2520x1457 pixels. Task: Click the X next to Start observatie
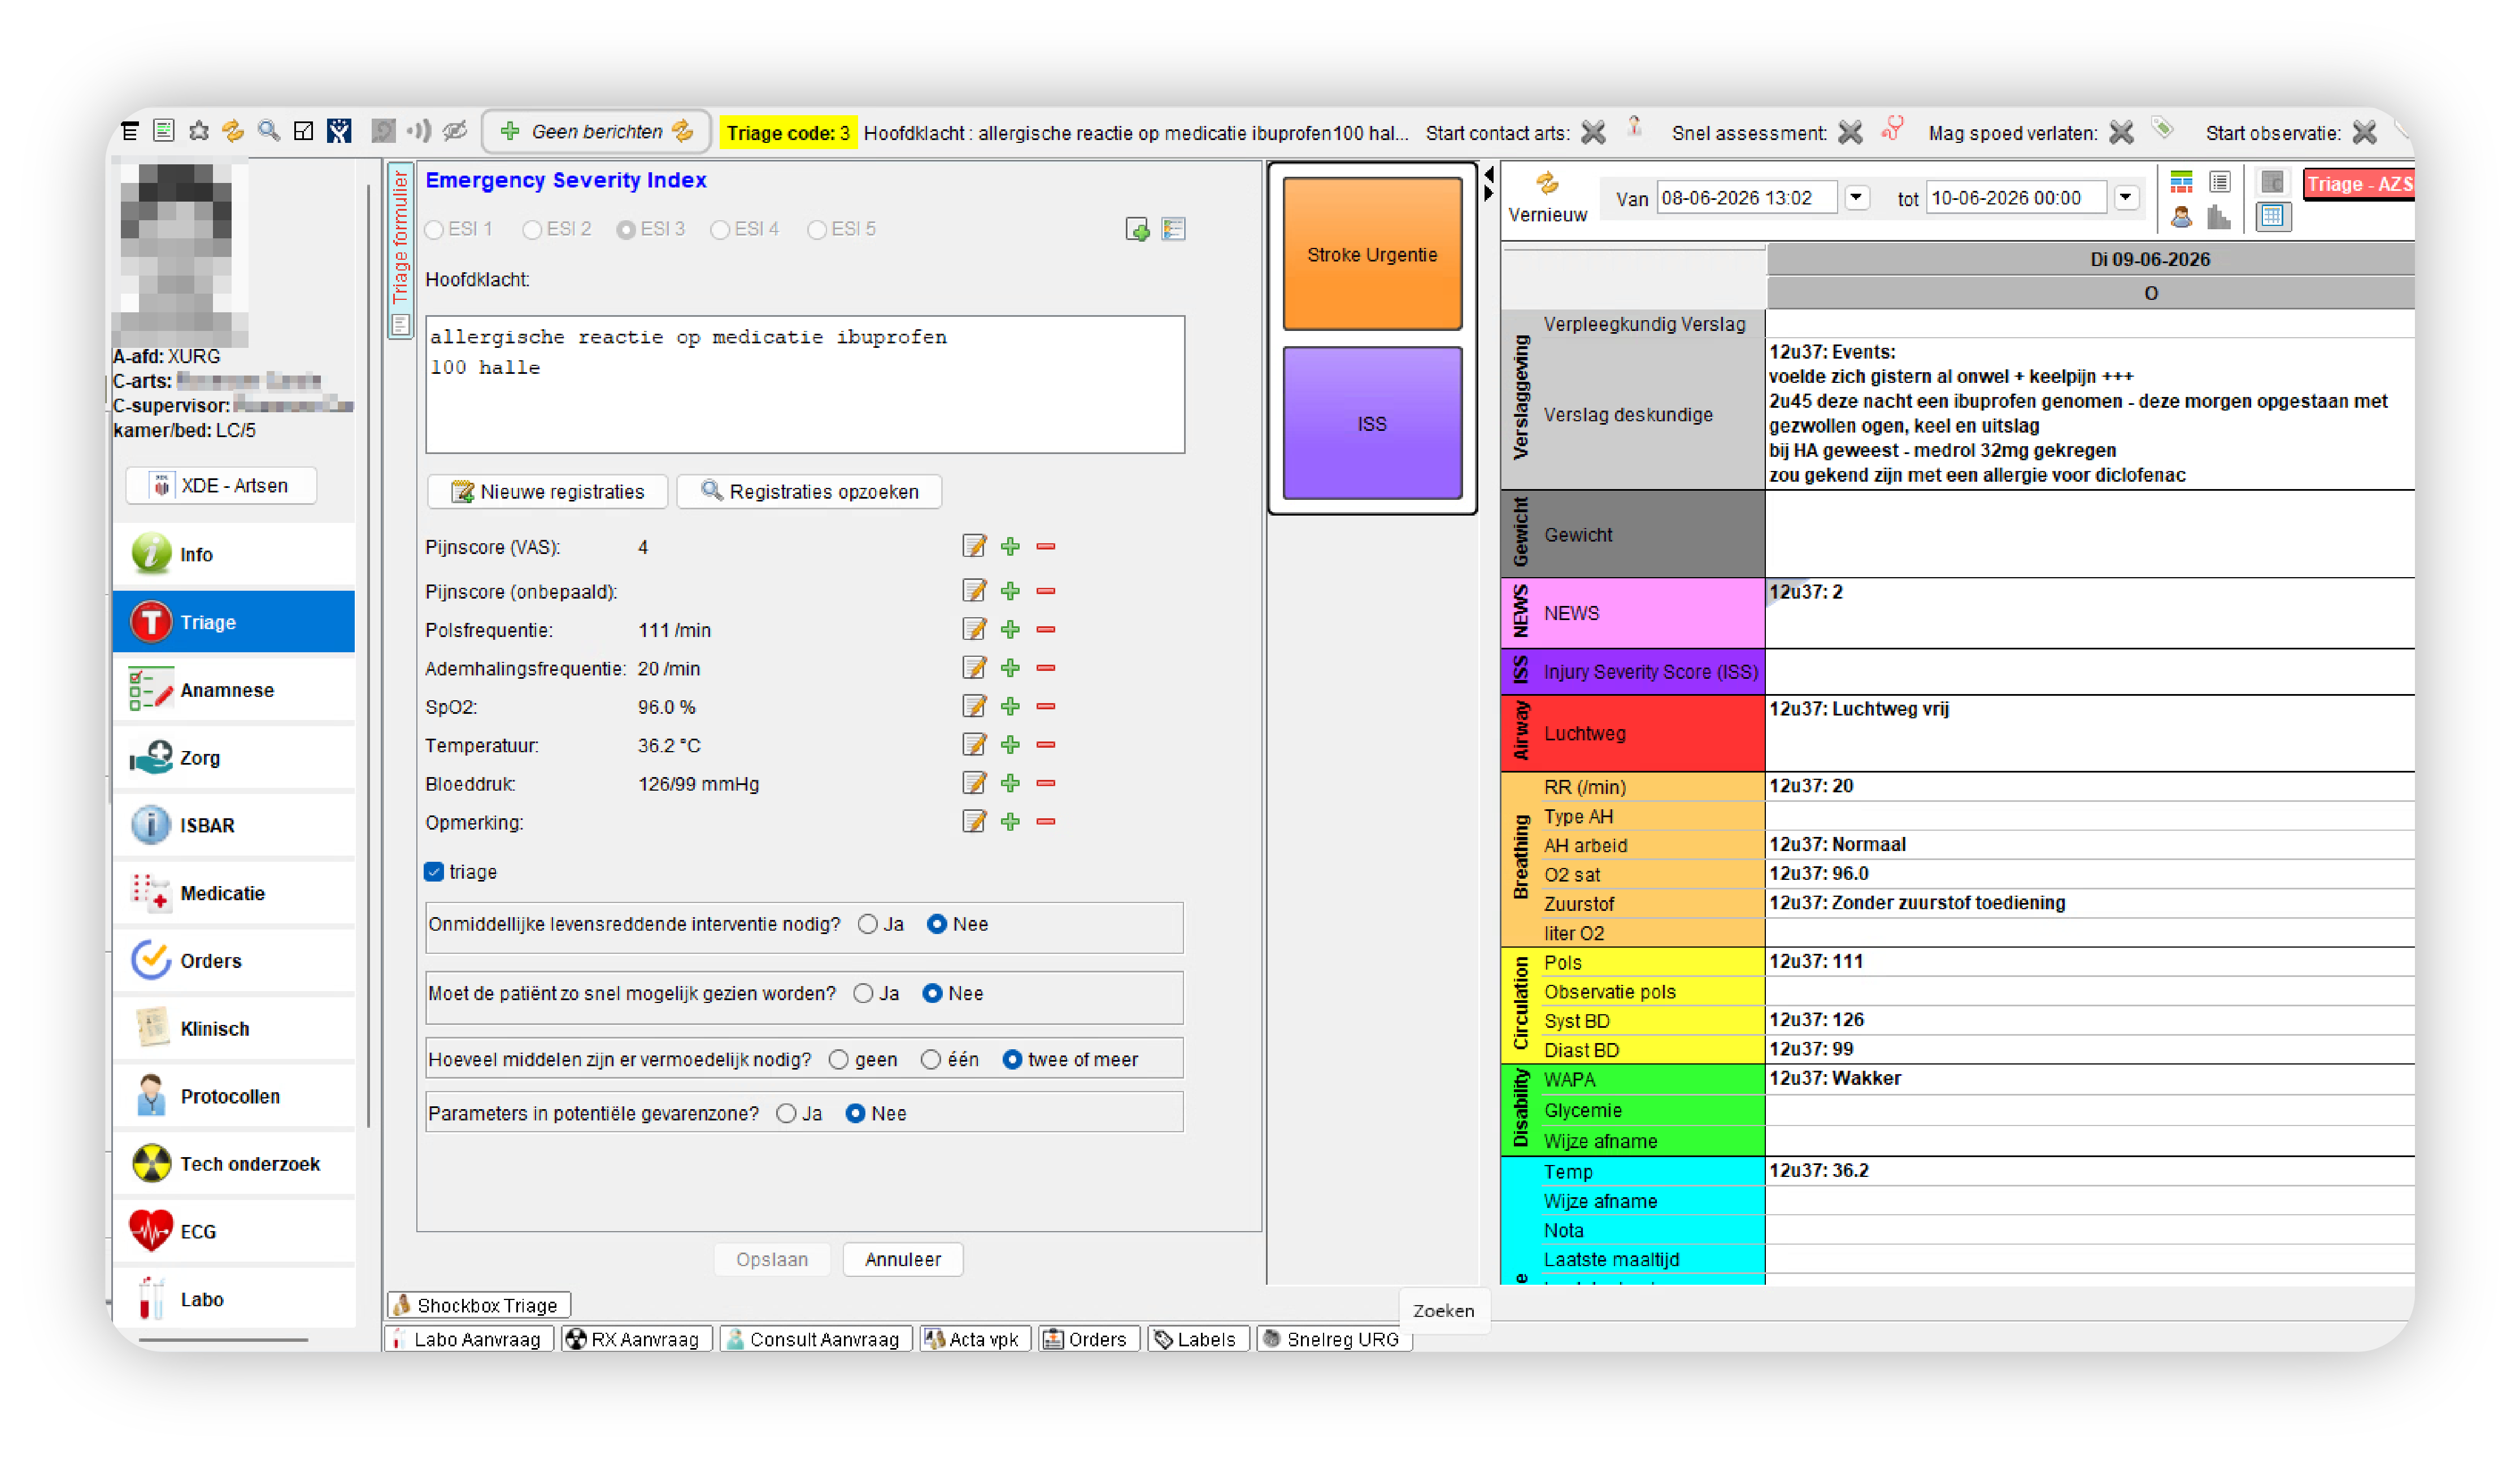coord(2364,133)
